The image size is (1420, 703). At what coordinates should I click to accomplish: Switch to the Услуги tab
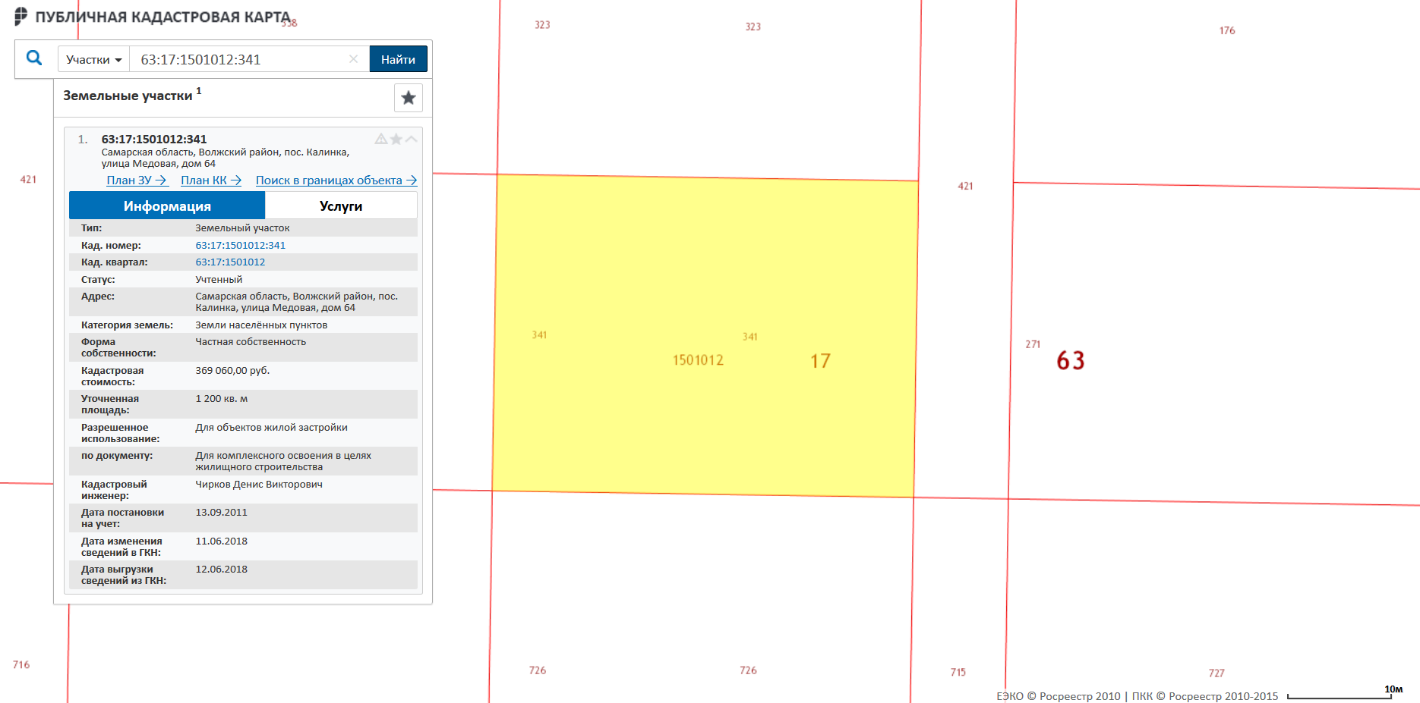341,206
